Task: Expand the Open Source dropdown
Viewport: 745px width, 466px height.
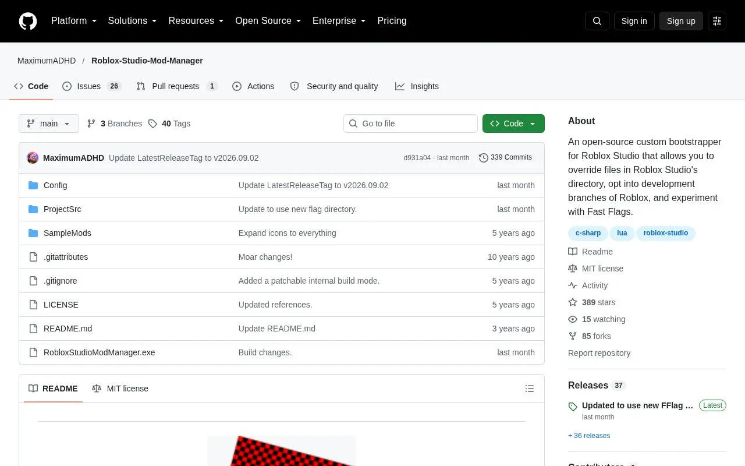Action: click(268, 21)
